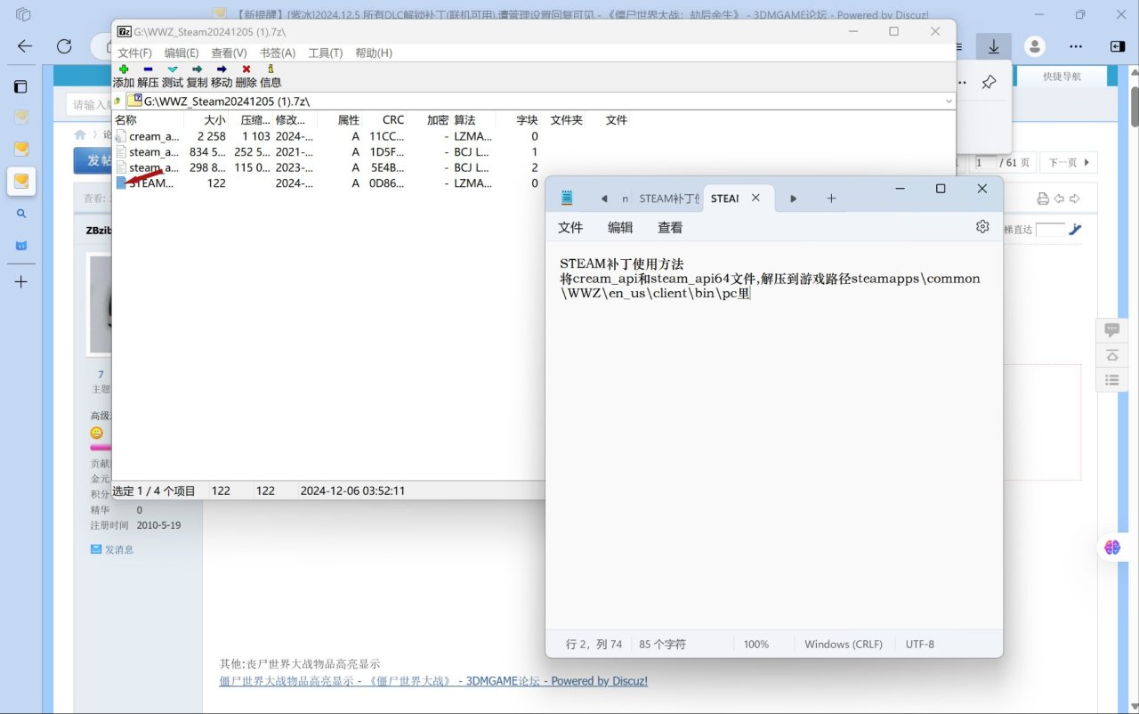
Task: Add a new vertical tab with plus
Action: tap(21, 282)
